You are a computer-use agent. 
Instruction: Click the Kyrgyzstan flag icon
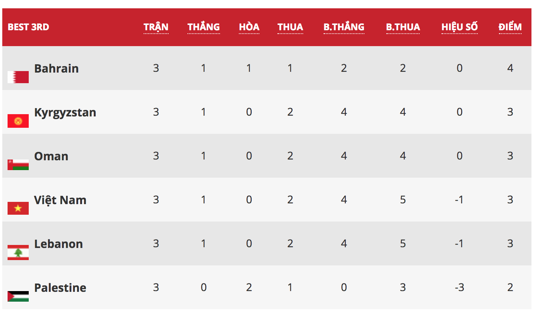(18, 121)
